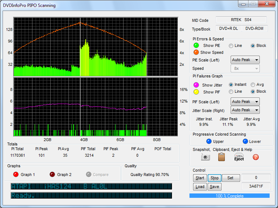Select the red Graph 1 indicator

click(x=16, y=175)
